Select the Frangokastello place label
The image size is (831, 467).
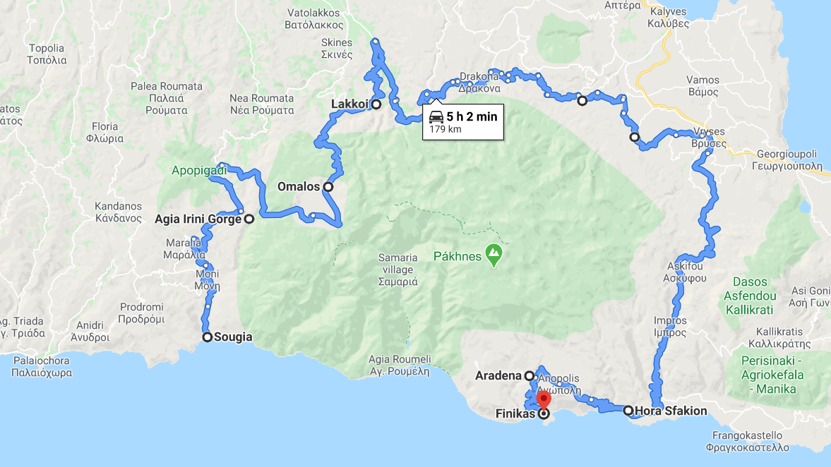pyautogui.click(x=747, y=441)
